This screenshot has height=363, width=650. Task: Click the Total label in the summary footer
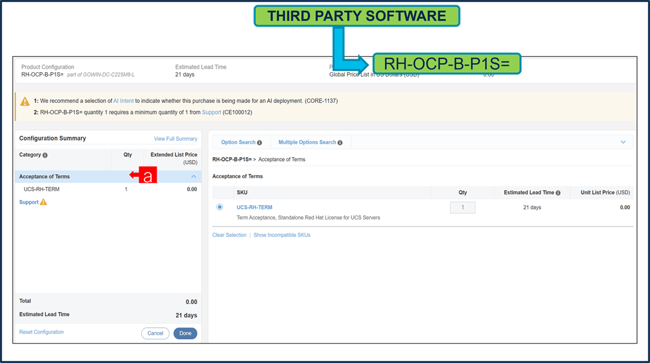coord(25,301)
